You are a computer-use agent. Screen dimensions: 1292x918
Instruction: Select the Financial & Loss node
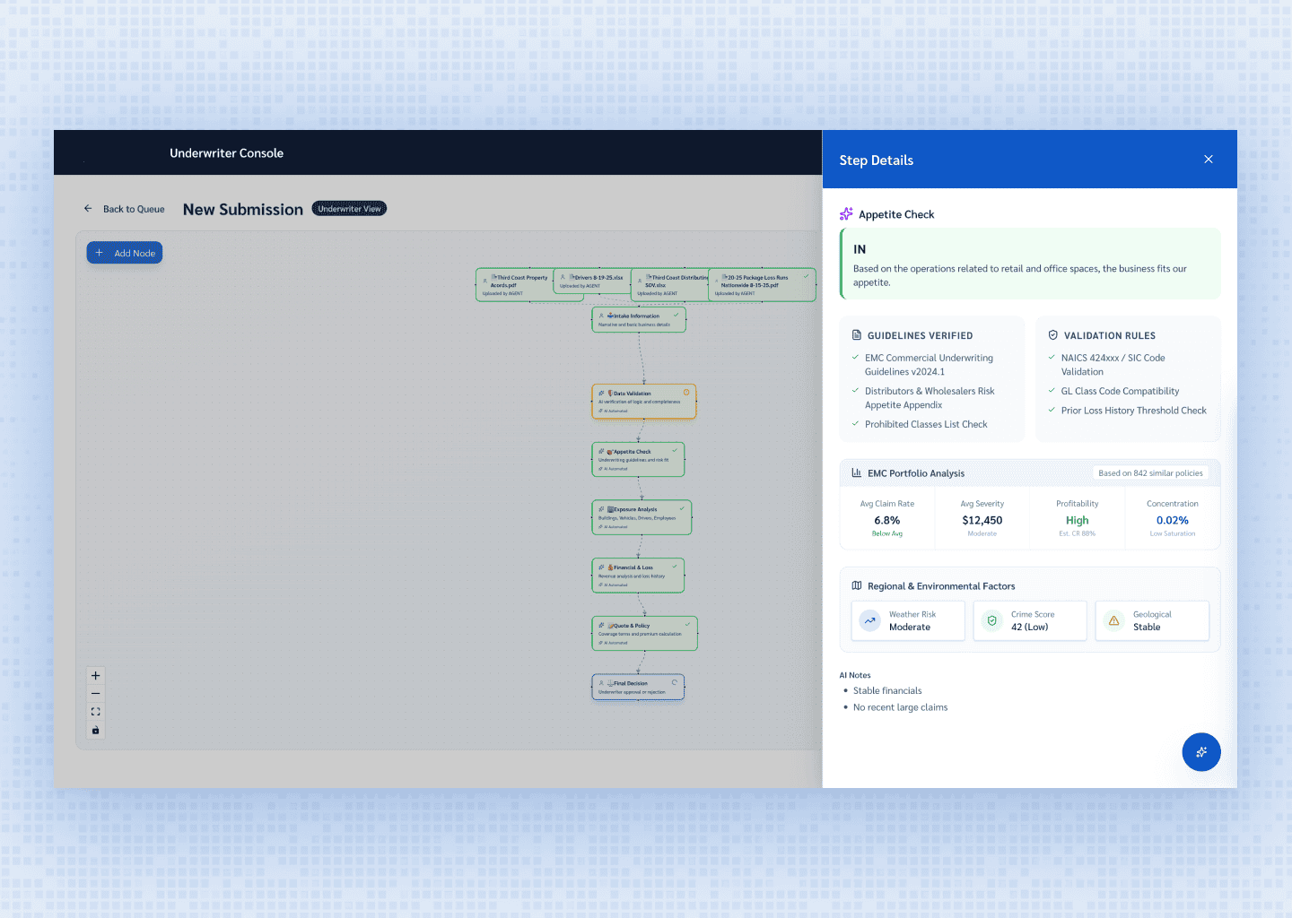tap(638, 576)
